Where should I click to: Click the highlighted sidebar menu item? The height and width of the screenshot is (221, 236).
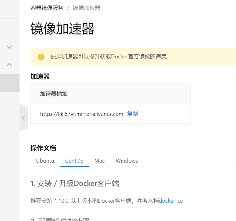tap(10, 83)
